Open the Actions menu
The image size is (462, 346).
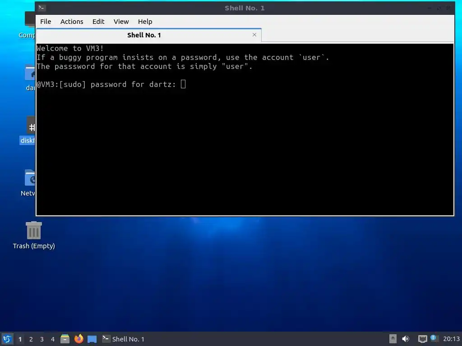click(72, 22)
